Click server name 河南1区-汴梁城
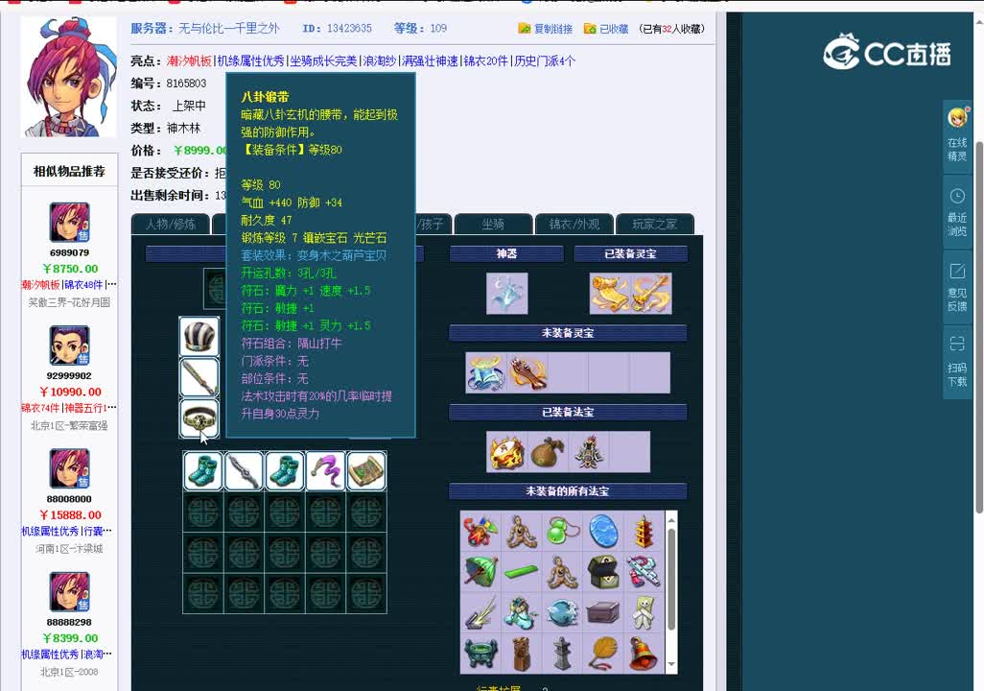The width and height of the screenshot is (984, 691). [69, 549]
